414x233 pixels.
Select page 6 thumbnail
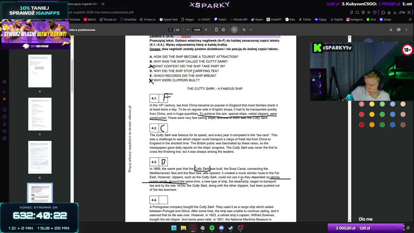coord(40,157)
